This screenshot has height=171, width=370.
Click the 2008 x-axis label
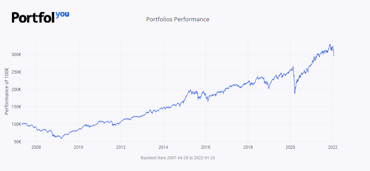(x=36, y=147)
